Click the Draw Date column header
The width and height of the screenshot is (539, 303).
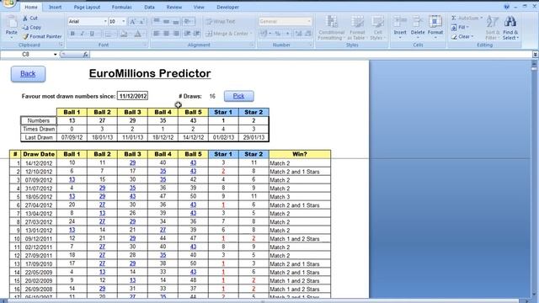point(39,154)
